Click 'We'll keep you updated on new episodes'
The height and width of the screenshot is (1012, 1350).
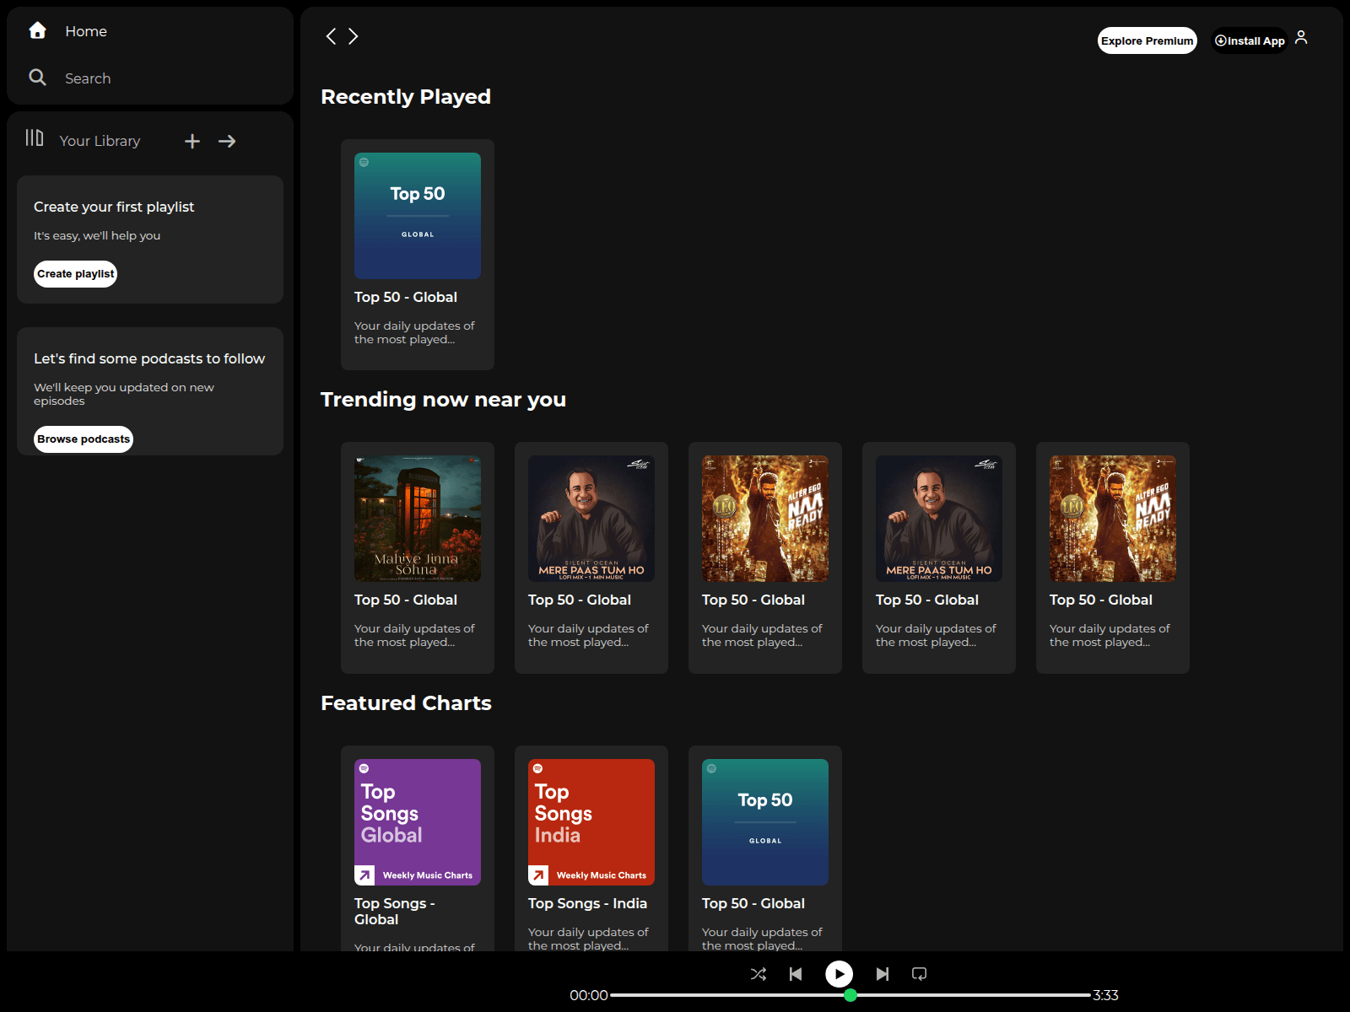pyautogui.click(x=124, y=394)
